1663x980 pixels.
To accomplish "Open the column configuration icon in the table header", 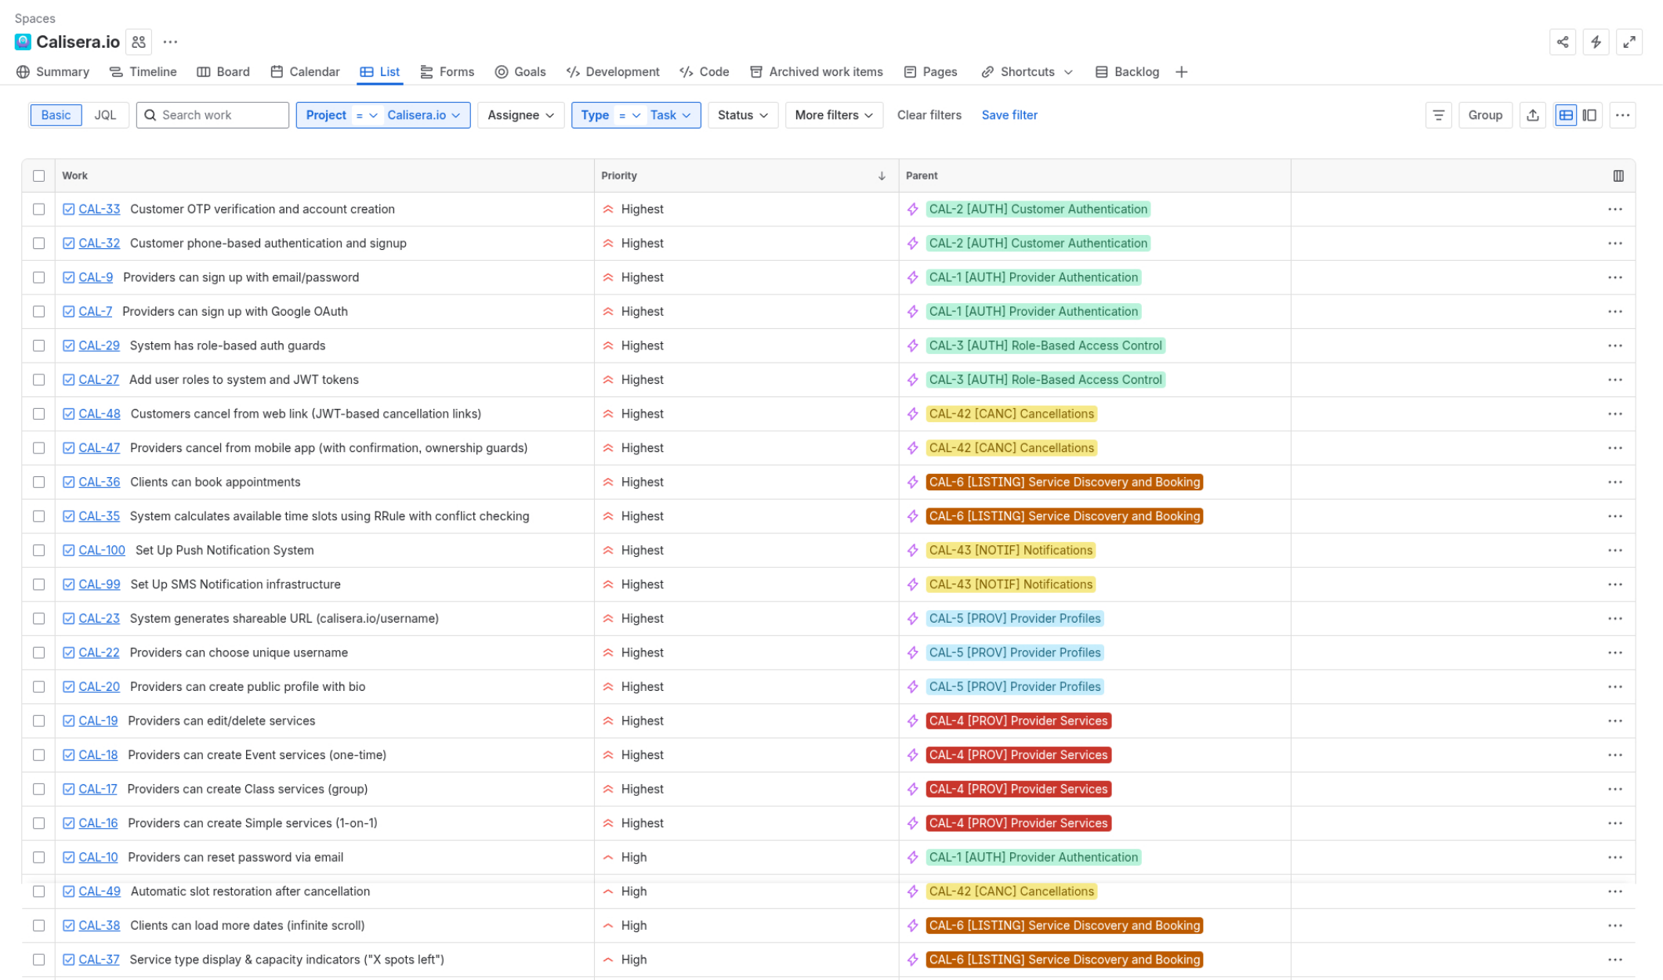I will tap(1618, 175).
